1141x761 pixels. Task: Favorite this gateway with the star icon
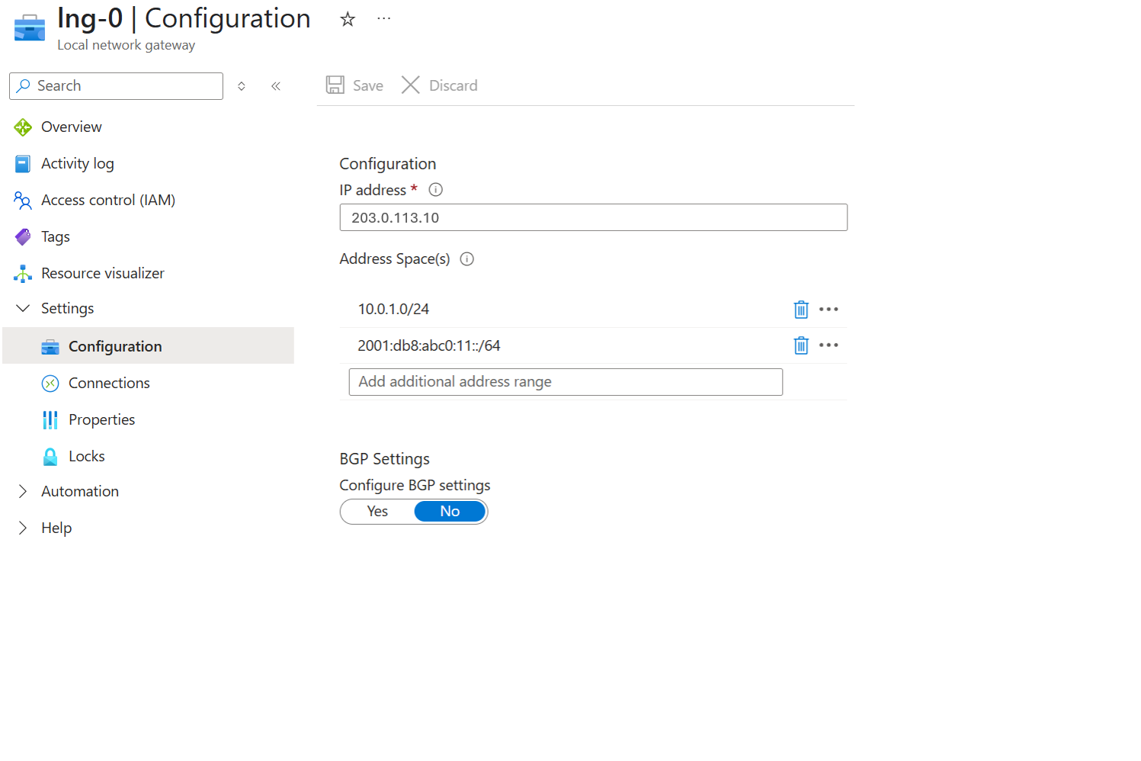click(x=348, y=19)
